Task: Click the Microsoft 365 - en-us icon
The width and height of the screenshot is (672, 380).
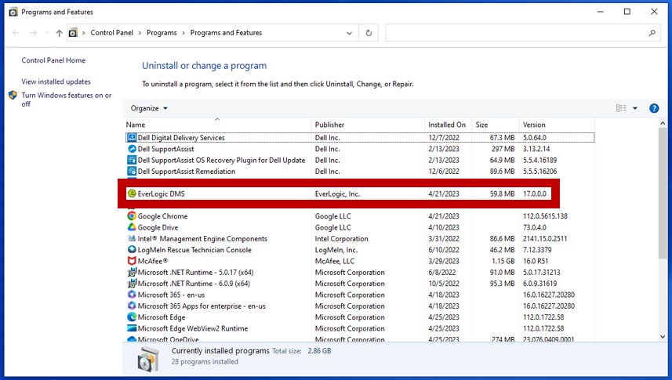Action: point(132,295)
